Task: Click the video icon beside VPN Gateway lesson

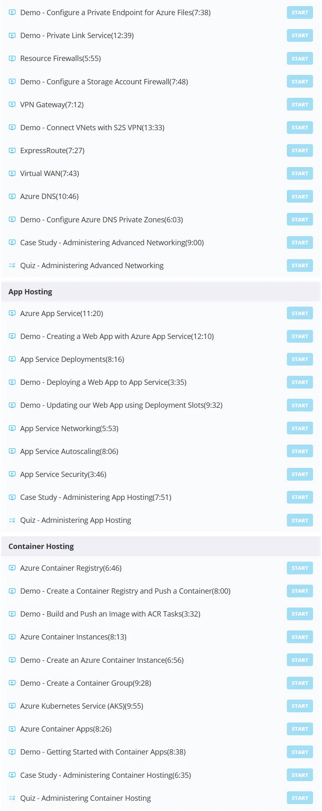Action: point(12,104)
